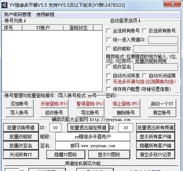Click the 删除账号 button
183x171 pixels.
pos(126,113)
